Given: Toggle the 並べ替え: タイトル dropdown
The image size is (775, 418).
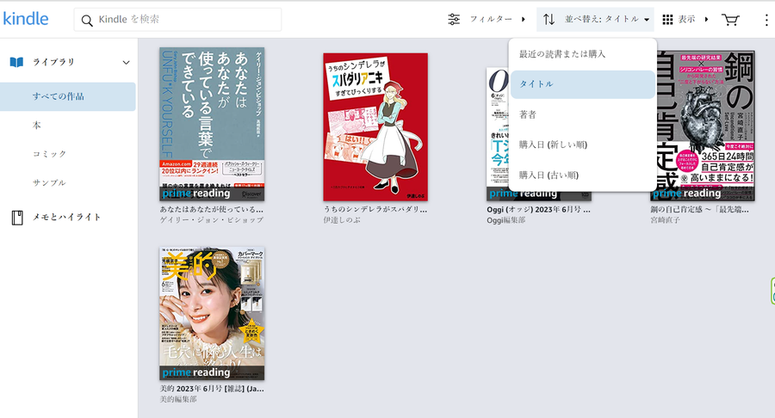Looking at the screenshot, I should pos(596,19).
